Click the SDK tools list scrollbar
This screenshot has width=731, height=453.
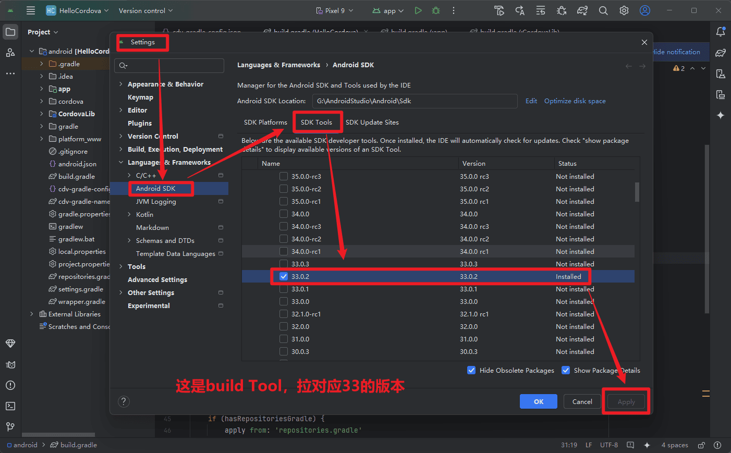point(637,192)
